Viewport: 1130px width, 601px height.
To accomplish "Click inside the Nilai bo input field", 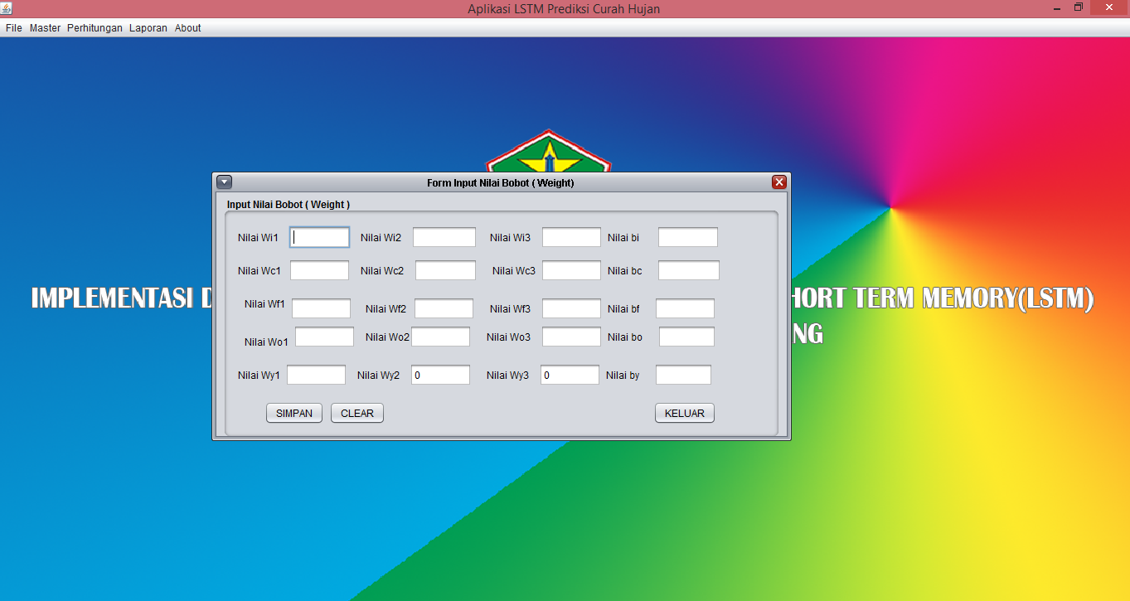I will 686,336.
